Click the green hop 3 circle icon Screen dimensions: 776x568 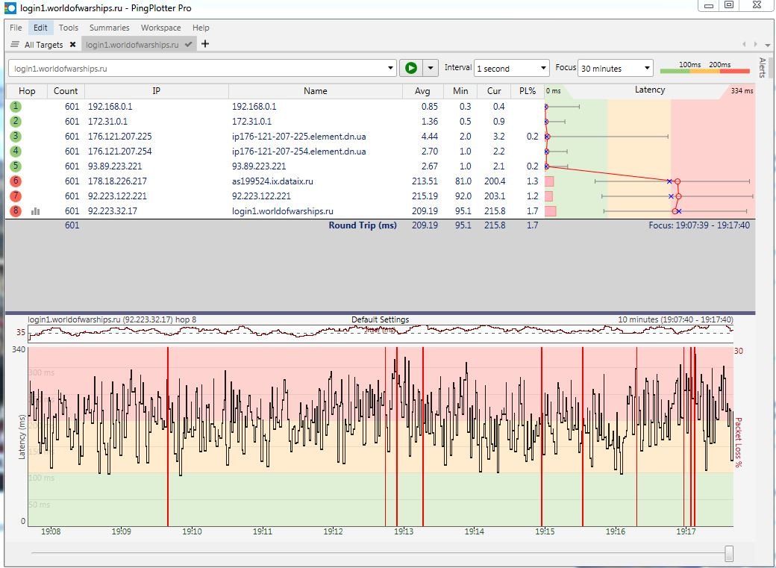pyautogui.click(x=16, y=136)
